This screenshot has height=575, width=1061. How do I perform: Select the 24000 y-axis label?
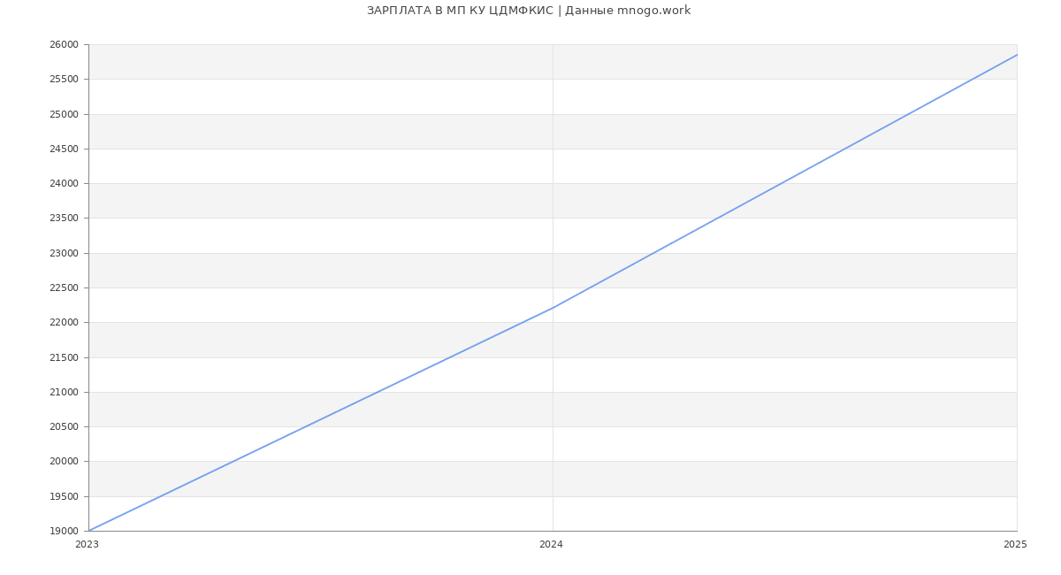point(64,184)
